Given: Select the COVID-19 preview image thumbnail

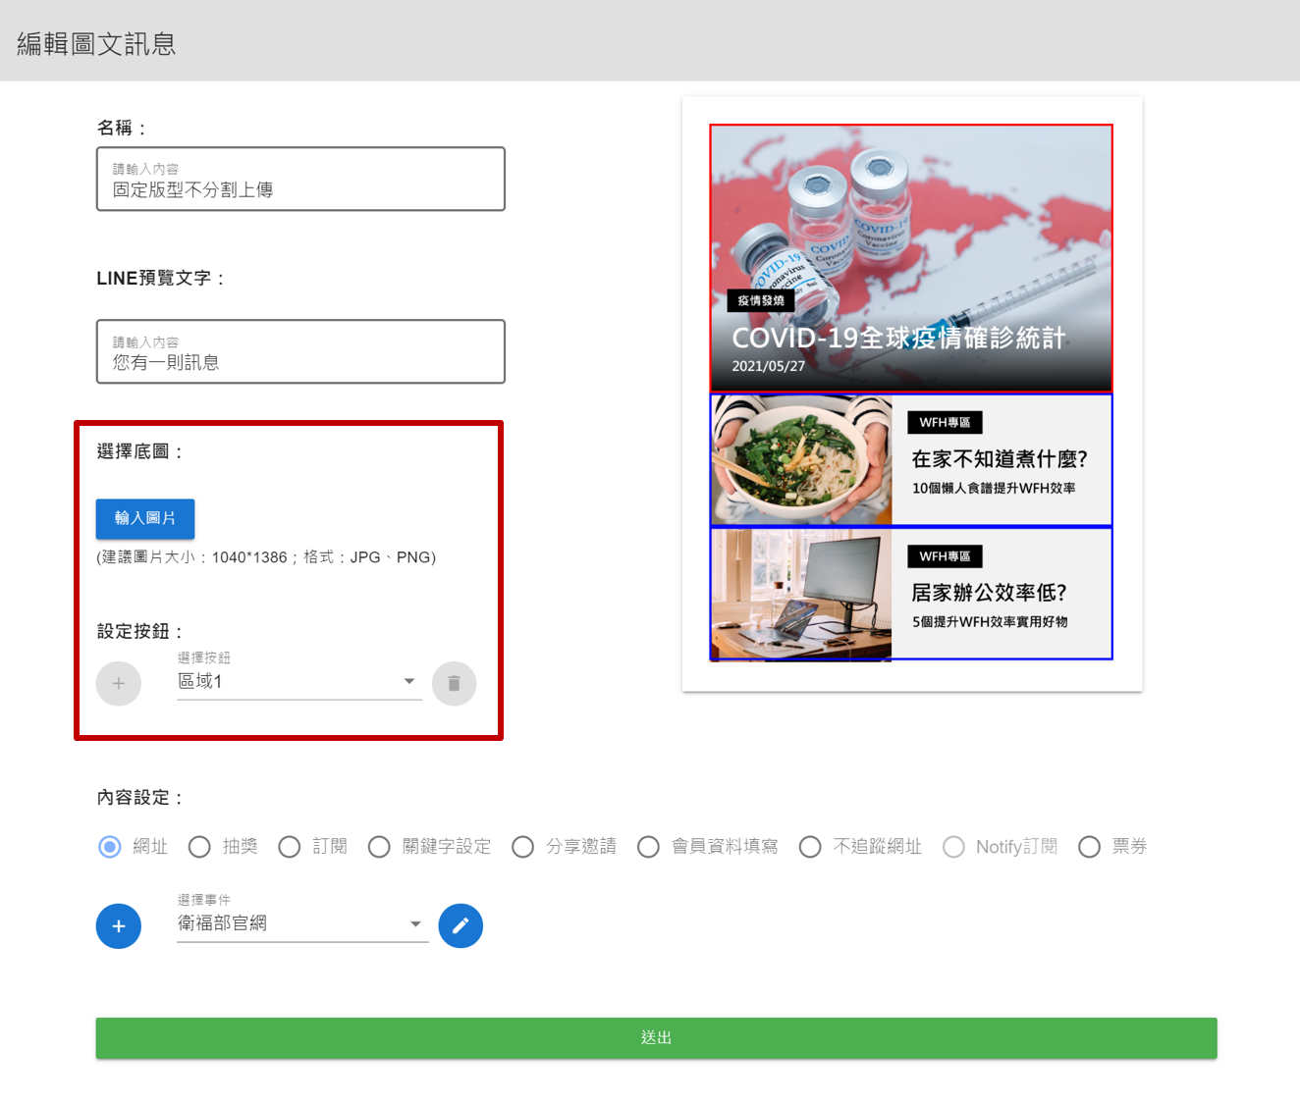Looking at the screenshot, I should click(x=911, y=258).
